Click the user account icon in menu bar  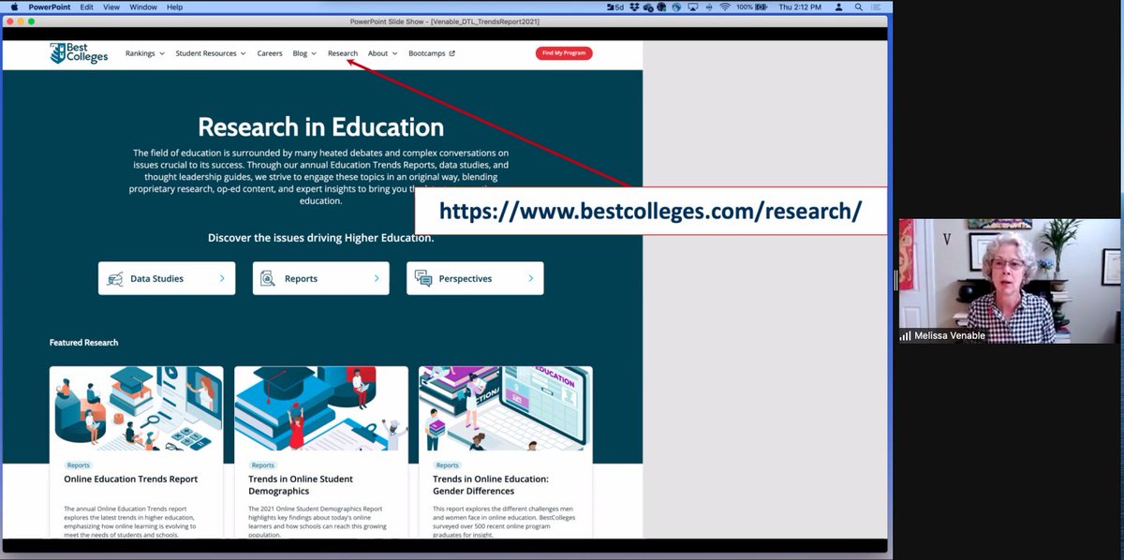click(838, 7)
